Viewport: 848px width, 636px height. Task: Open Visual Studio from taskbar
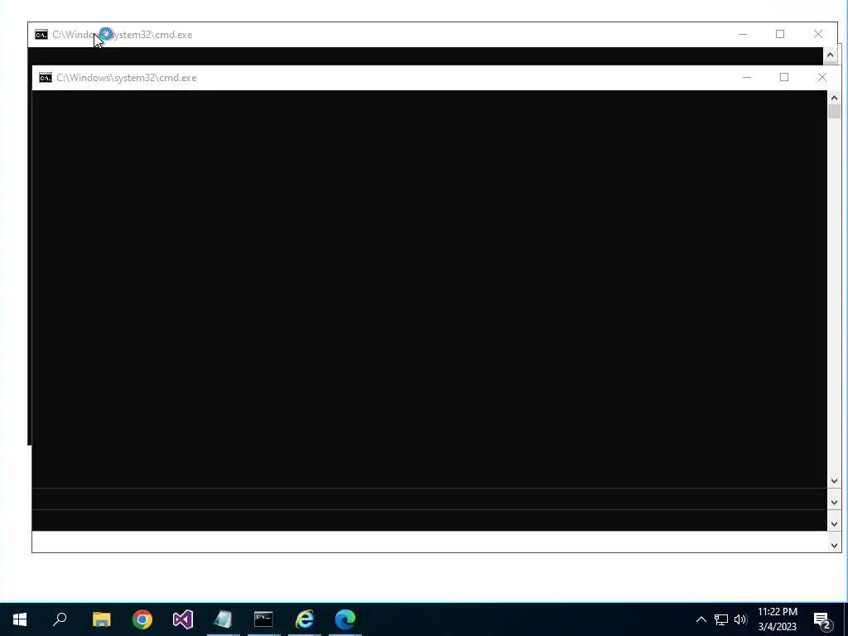point(183,619)
